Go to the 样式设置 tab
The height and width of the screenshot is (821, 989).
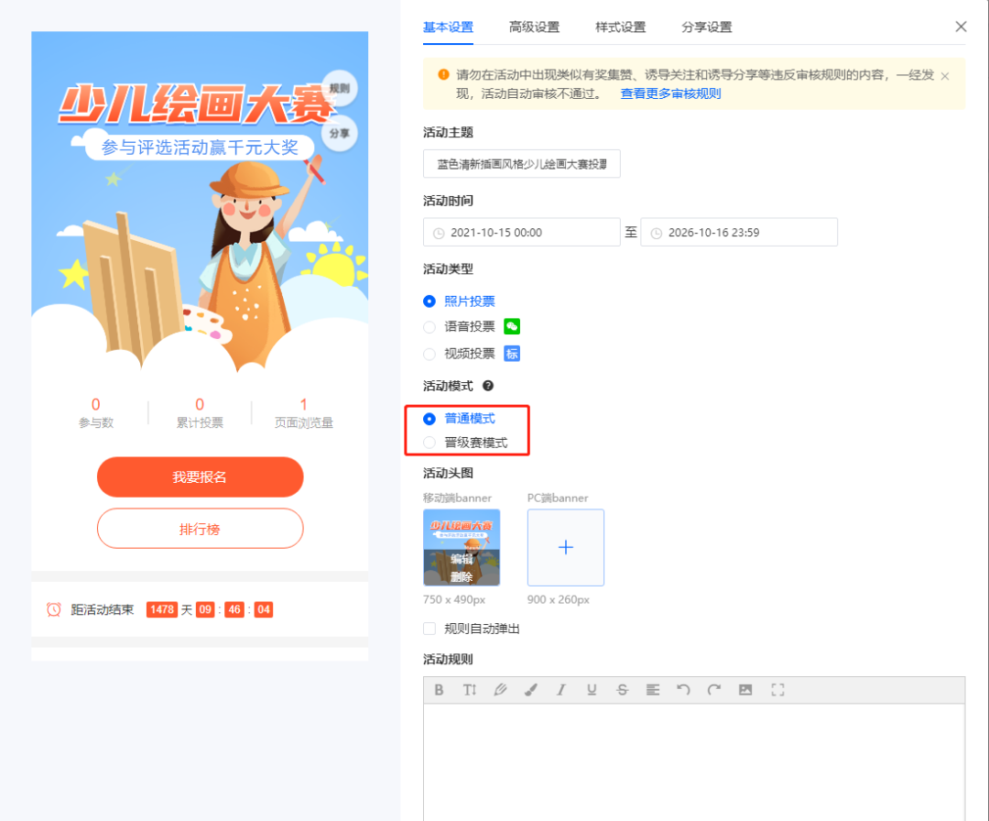pyautogui.click(x=621, y=27)
